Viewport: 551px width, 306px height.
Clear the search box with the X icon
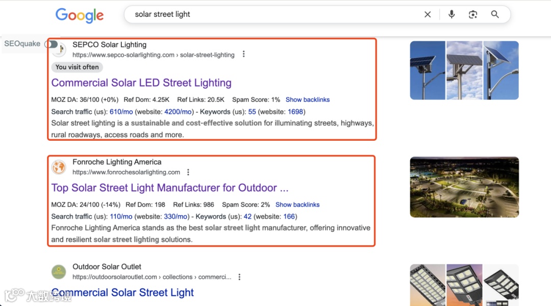[428, 14]
